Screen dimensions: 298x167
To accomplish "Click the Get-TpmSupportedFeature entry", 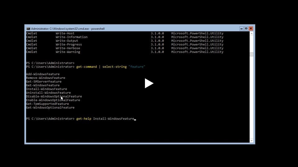I will (47, 104).
